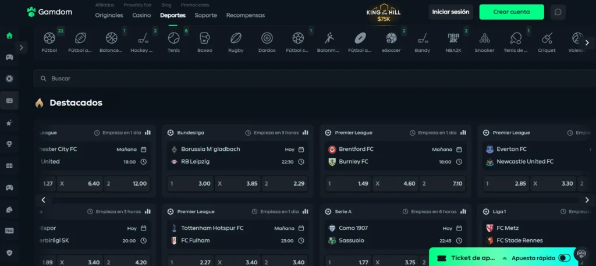
Task: Bet on Tottenham at 2.27
Action: 190,262
